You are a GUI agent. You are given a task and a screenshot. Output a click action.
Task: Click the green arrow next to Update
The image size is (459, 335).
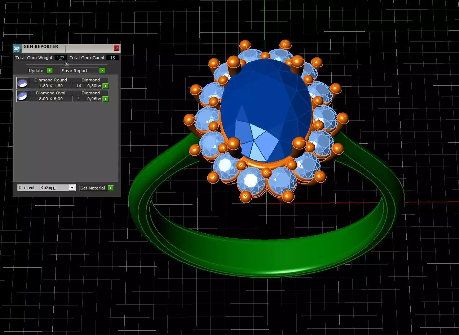[x=50, y=71]
